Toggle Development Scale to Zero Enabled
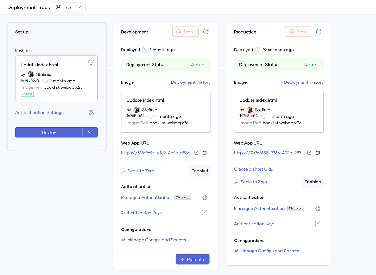This screenshot has height=275, width=376. 200,171
